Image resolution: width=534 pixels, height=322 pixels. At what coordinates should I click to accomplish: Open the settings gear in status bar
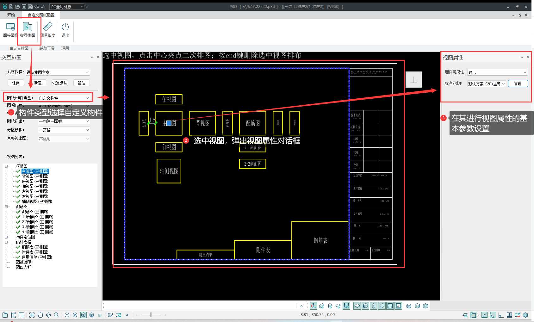click(526, 315)
